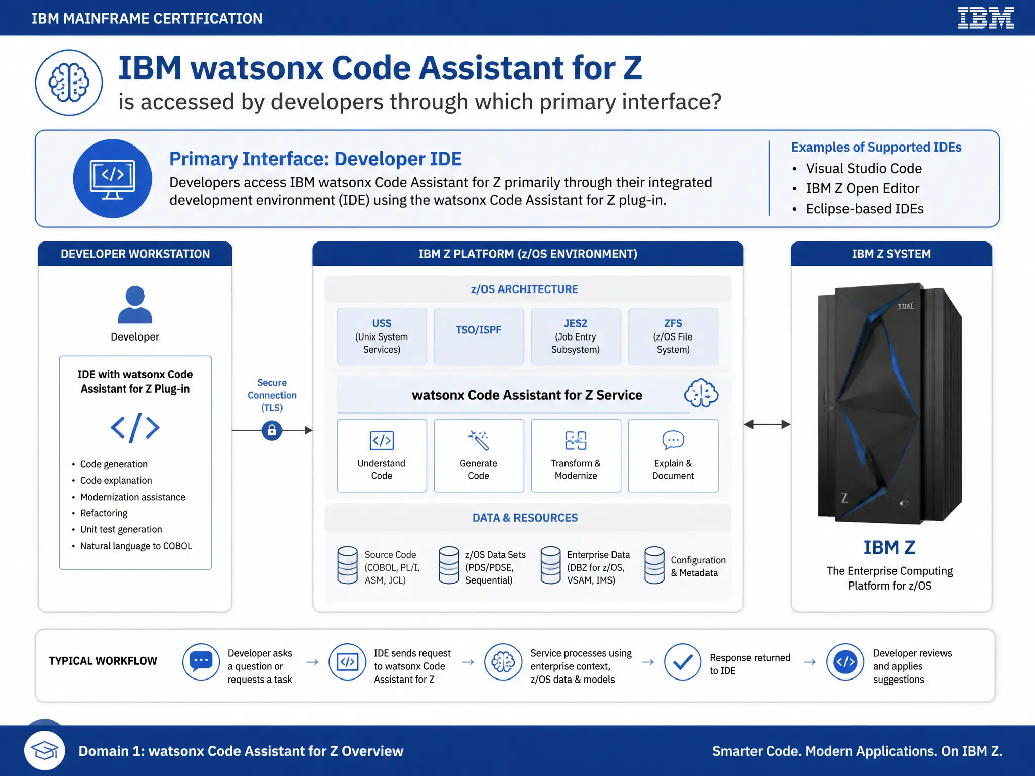The width and height of the screenshot is (1035, 776).
Task: Click "Unit test generation" bullet item
Action: coord(121,529)
